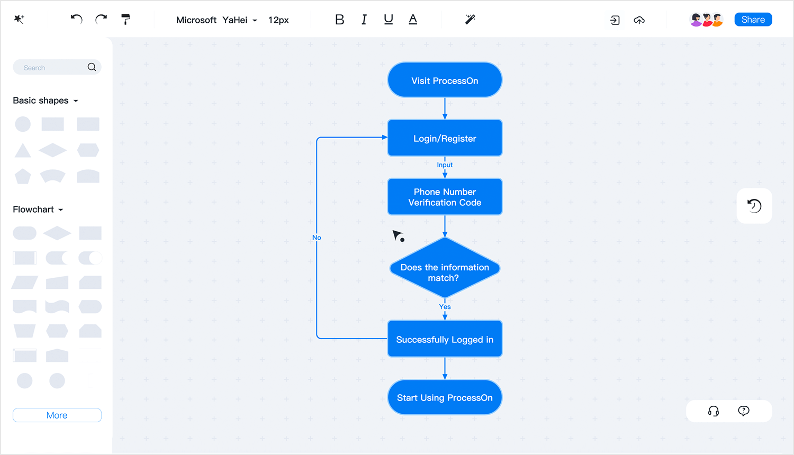Toggle italic formatting
The image size is (794, 455).
(x=364, y=20)
